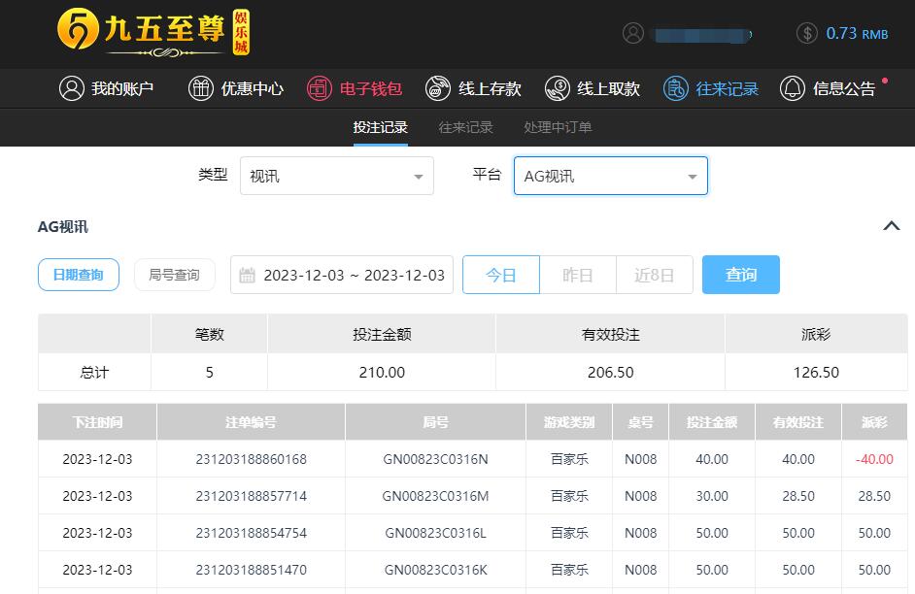This screenshot has height=594, width=915.
Task: Open the 优惠中心 gift icon
Action: [x=200, y=88]
